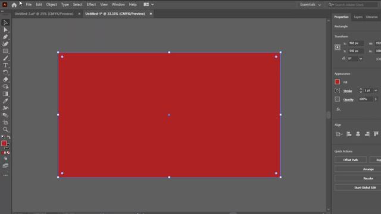
Task: Select the Zoom tool
Action: (5, 130)
